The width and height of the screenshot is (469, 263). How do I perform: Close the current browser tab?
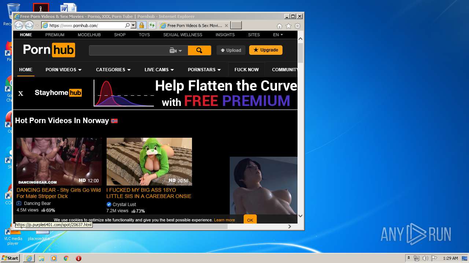[x=226, y=26]
